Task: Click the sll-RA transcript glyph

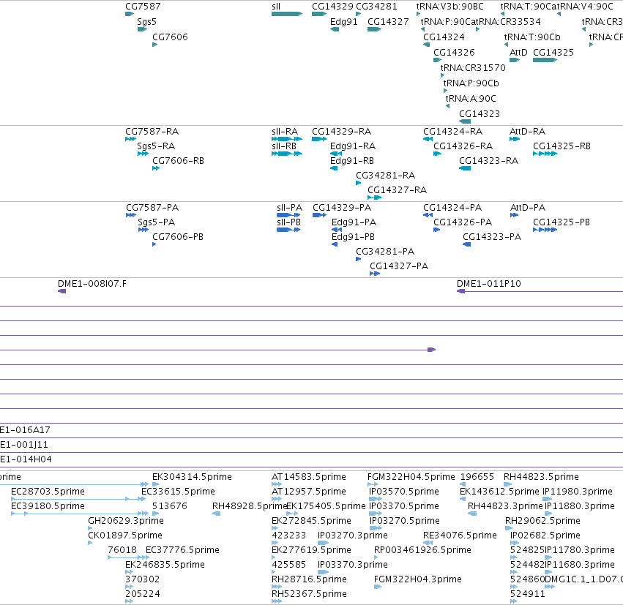Action: (x=287, y=139)
